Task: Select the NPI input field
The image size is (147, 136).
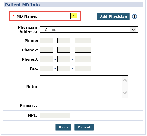Action: point(55,115)
